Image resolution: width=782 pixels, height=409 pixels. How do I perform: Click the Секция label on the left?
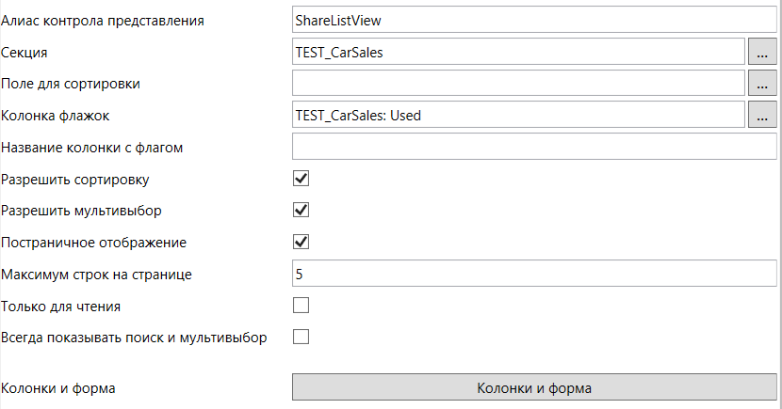pyautogui.click(x=24, y=52)
